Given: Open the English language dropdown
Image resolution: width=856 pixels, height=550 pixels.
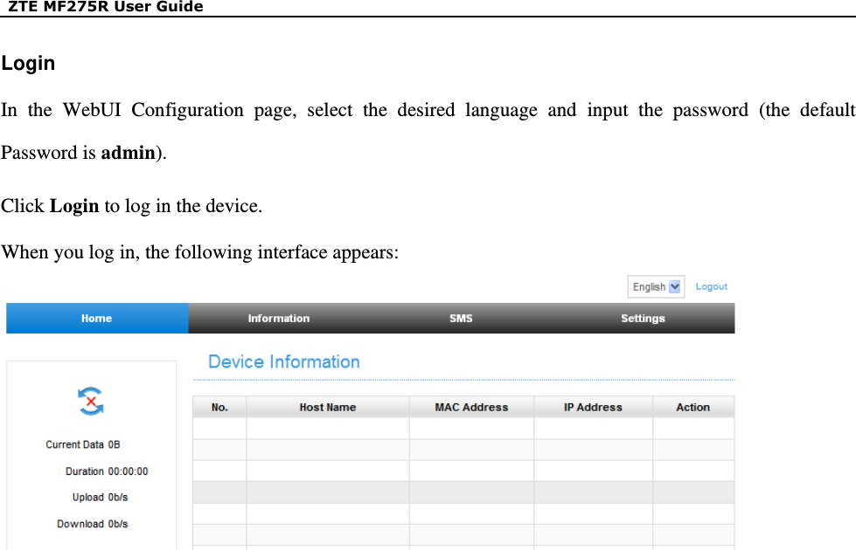Looking at the screenshot, I should (x=656, y=286).
